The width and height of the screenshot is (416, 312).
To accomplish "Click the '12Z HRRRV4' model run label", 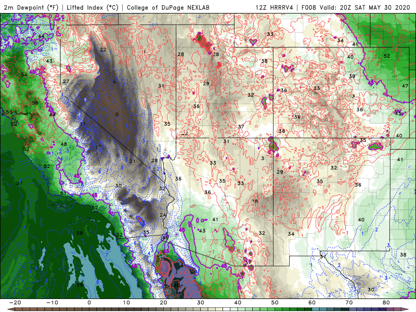I will (275, 7).
